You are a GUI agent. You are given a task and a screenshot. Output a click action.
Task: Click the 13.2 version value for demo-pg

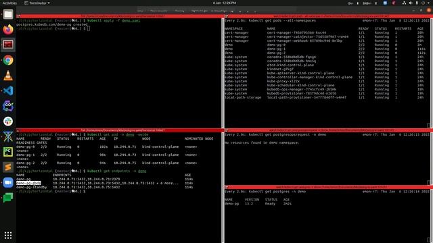(x=248, y=204)
